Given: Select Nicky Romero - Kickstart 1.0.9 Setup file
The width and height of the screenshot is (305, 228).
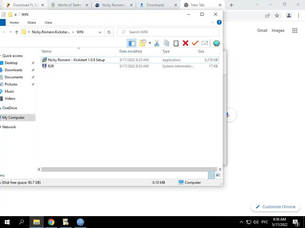Looking at the screenshot, I should pyautogui.click(x=130, y=60).
